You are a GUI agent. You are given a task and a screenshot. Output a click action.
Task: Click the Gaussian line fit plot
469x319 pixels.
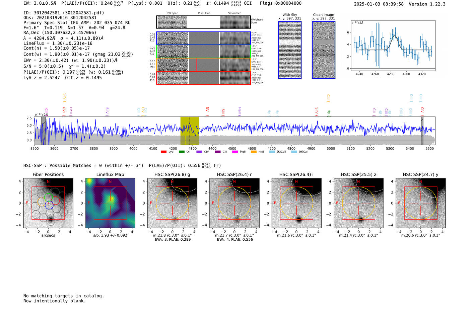(393, 46)
